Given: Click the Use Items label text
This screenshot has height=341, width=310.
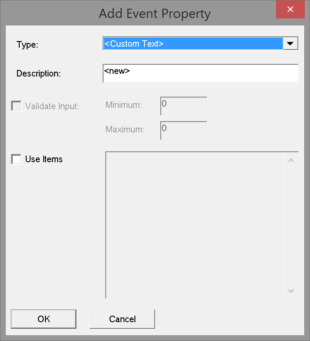Looking at the screenshot, I should click(x=44, y=159).
